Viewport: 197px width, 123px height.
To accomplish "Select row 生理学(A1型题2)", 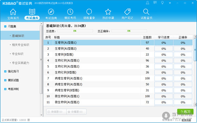I will click(x=118, y=49).
